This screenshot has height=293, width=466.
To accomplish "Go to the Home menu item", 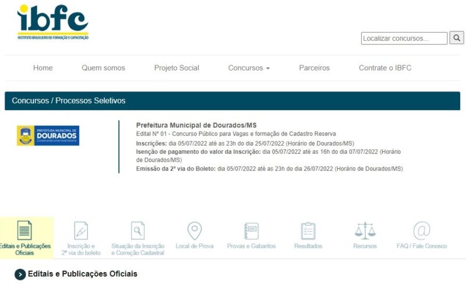I will point(43,68).
